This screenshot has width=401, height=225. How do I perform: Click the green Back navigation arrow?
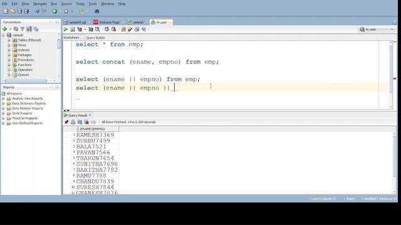[x=55, y=11]
